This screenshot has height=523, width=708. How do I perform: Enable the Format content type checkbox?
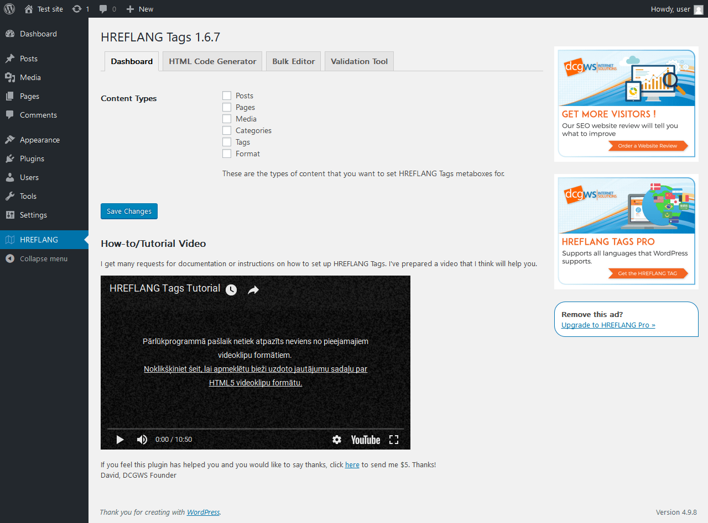pos(227,154)
